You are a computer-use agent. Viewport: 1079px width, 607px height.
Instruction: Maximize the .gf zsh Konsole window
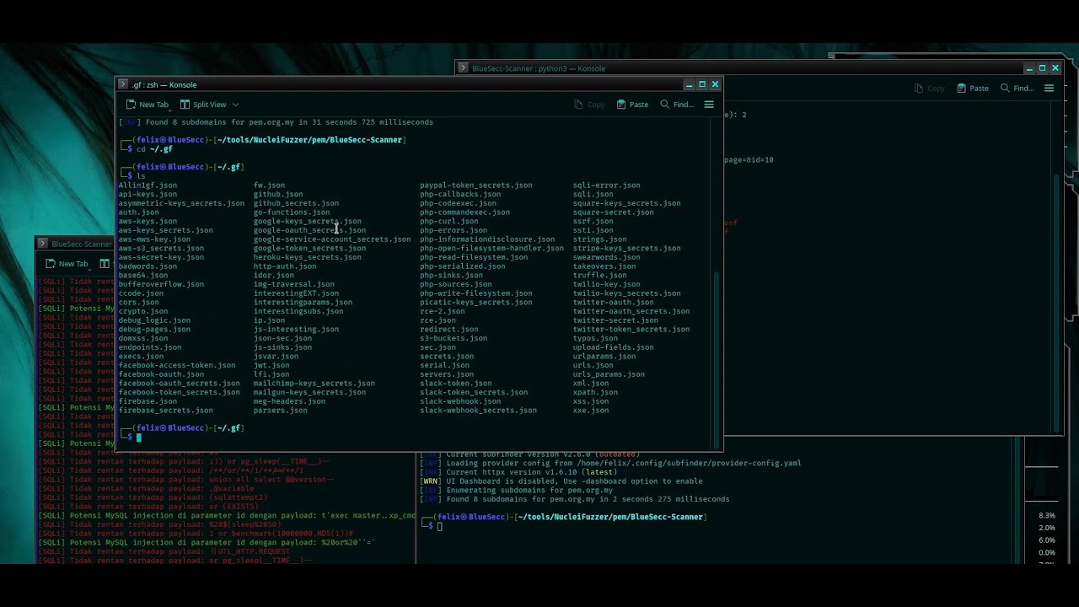[702, 84]
